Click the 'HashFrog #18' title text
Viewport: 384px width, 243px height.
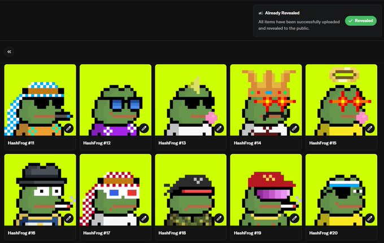[172, 233]
